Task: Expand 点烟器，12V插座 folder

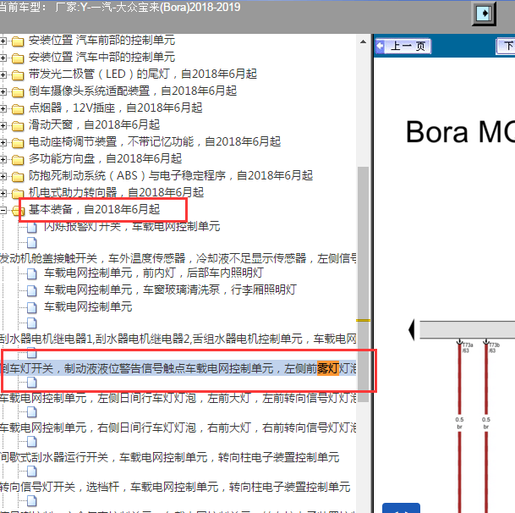Action: (3, 108)
